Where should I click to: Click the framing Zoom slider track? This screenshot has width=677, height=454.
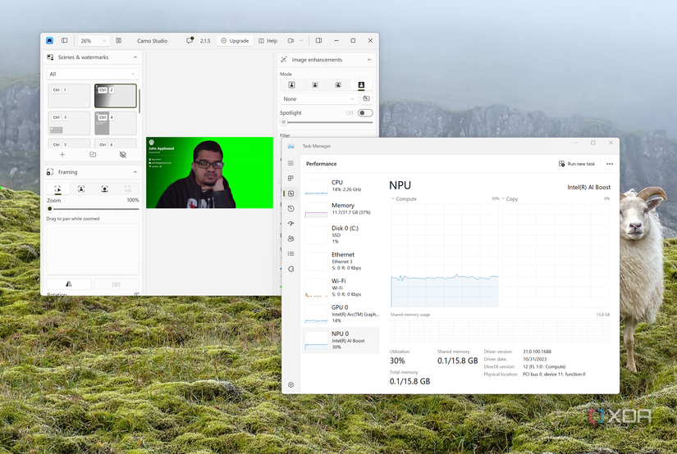pos(94,209)
